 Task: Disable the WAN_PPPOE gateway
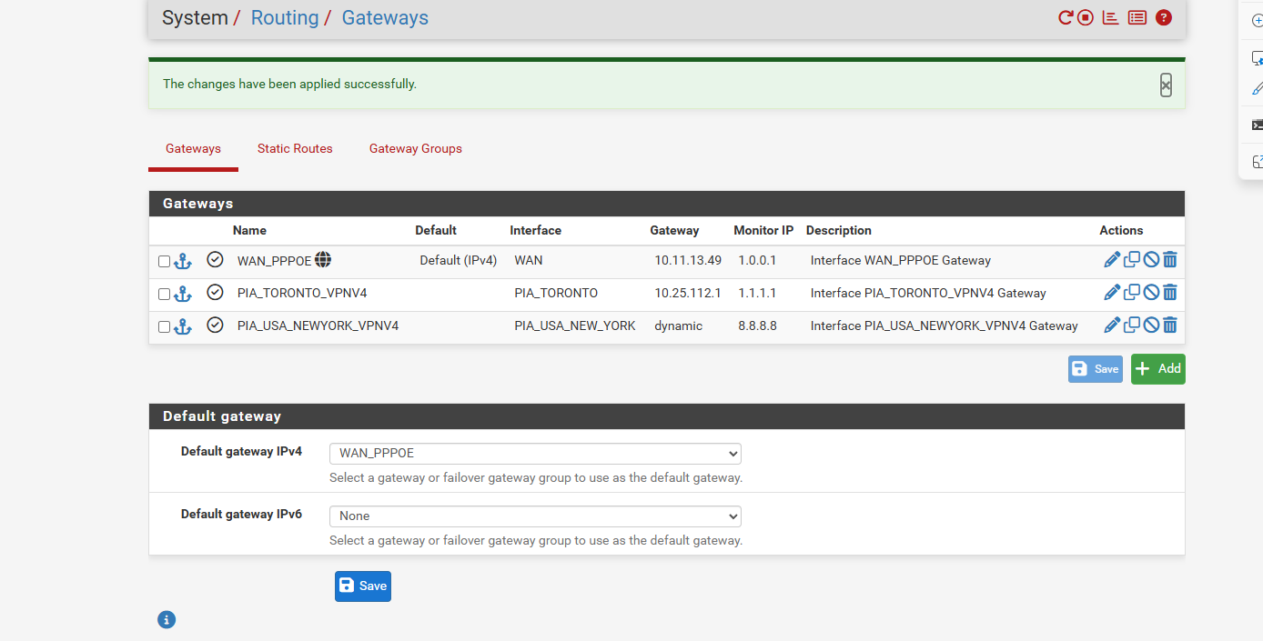coord(1151,260)
